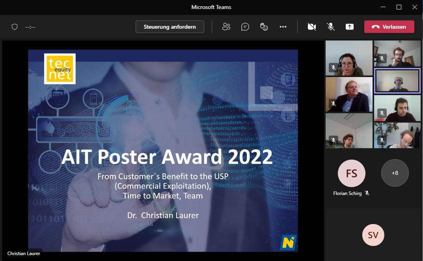This screenshot has width=423, height=261.
Task: Click the blue and yellow N logo on slide
Action: click(288, 242)
